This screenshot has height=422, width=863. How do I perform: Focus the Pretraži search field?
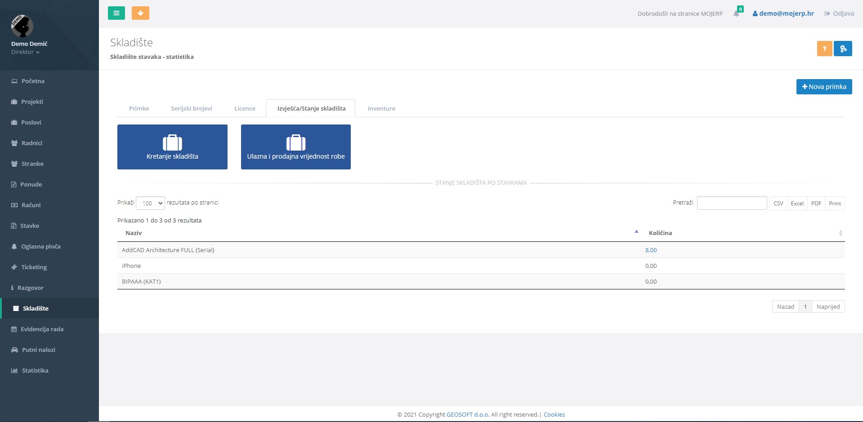click(x=732, y=203)
